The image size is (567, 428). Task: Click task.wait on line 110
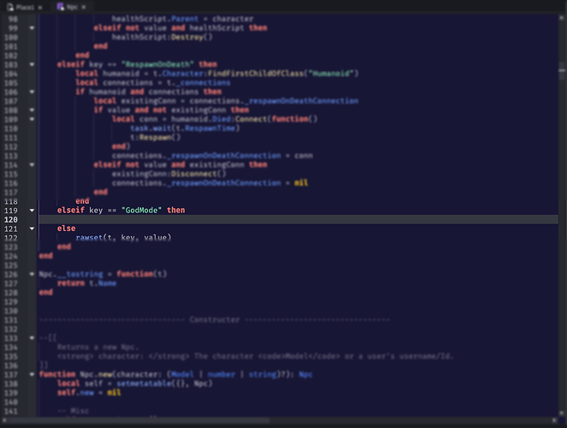pyautogui.click(x=151, y=128)
